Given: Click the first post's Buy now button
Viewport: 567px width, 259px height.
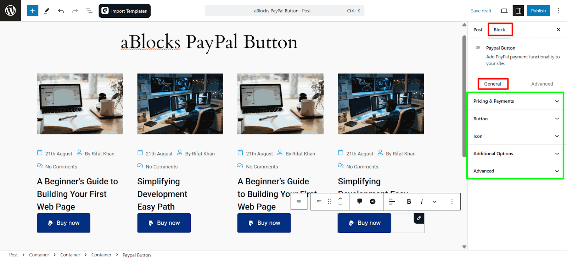Looking at the screenshot, I should point(63,223).
